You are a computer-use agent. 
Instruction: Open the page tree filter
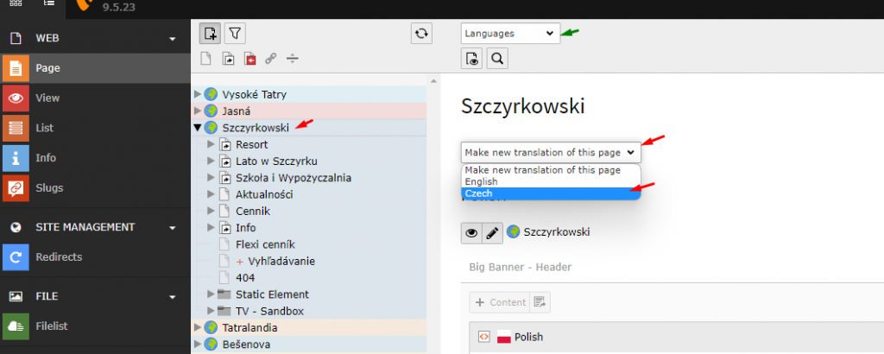click(235, 34)
